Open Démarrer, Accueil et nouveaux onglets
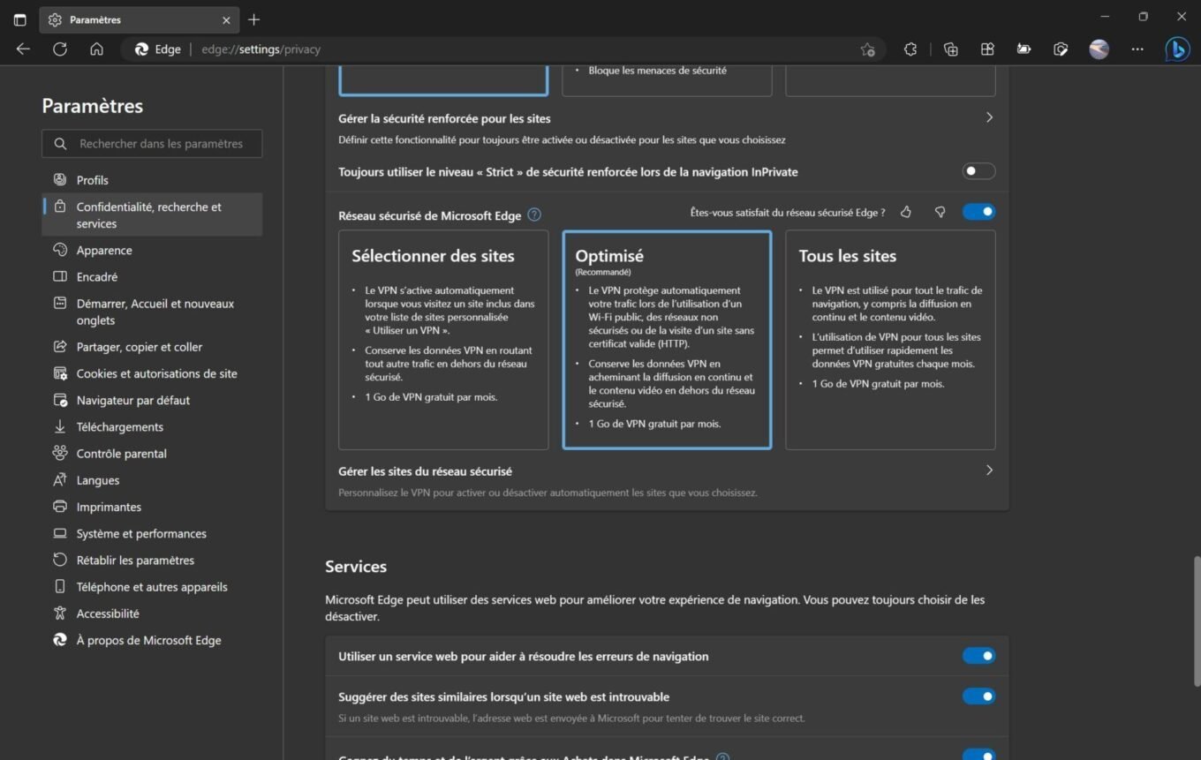Screen dimensions: 1201x760 pyautogui.click(x=152, y=312)
